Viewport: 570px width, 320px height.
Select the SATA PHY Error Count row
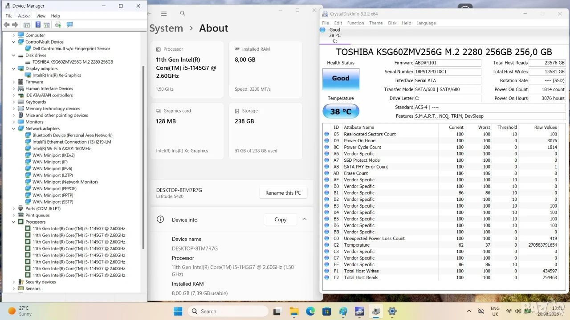coord(441,167)
